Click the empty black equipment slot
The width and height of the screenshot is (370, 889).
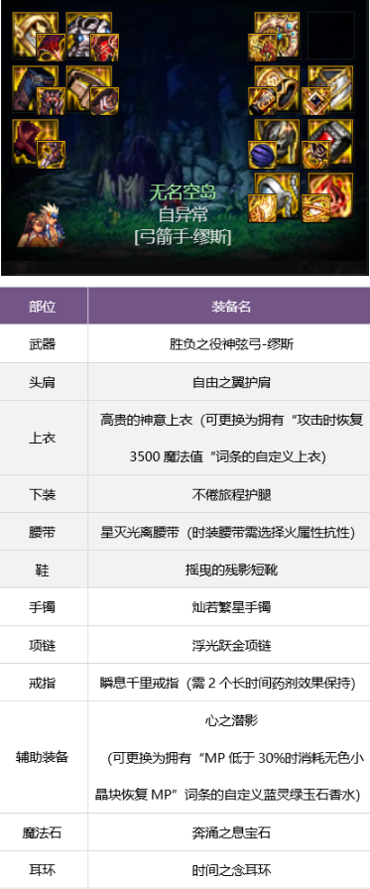click(330, 35)
